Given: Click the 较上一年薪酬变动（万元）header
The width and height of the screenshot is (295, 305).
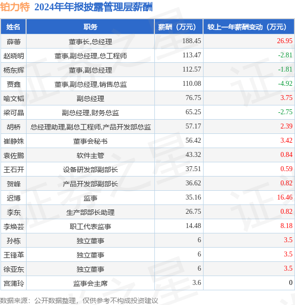Looking at the screenshot, I should pos(249,26).
